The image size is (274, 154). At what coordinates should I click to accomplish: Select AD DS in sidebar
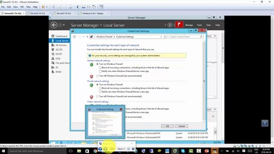pyautogui.click(x=60, y=50)
